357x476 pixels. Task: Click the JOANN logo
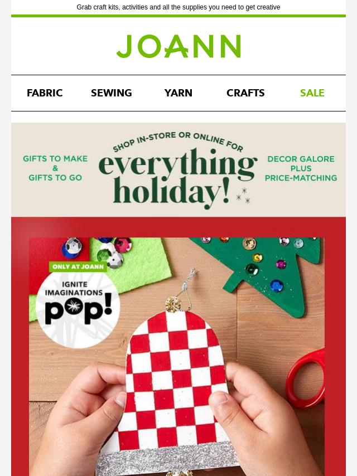[178, 46]
